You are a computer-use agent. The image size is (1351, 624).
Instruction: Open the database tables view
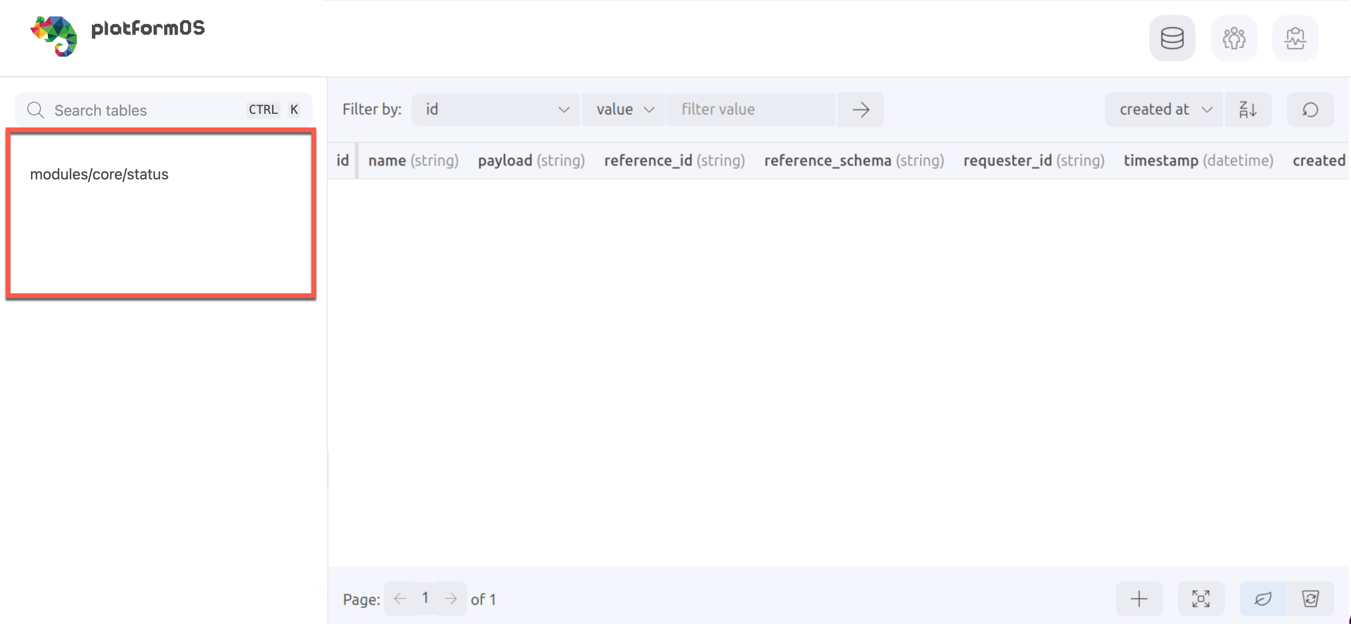(1172, 38)
